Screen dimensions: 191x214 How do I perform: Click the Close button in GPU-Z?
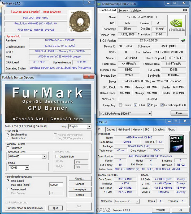[179, 113]
